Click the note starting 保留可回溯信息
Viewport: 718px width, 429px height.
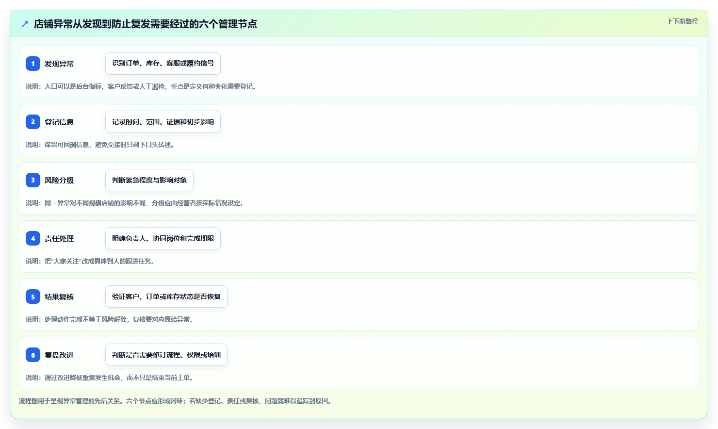coord(101,145)
